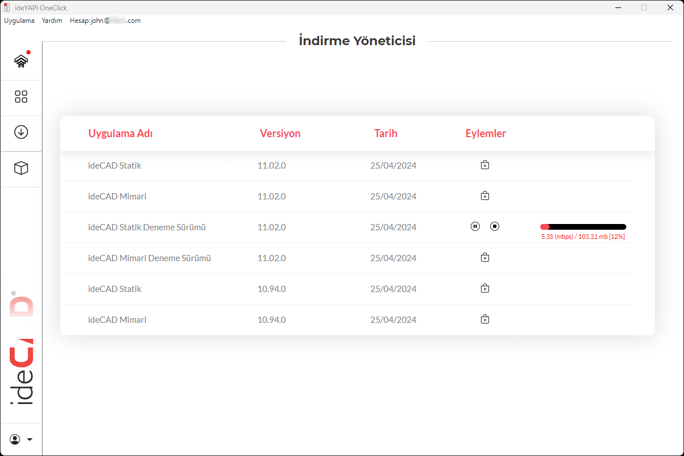Remove ideCAD Statik 11.02.0 from the list
Screen dimensions: 684x456
(485, 165)
